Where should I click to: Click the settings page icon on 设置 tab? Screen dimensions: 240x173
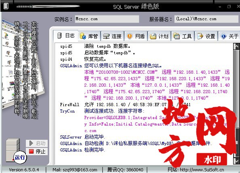click(200, 36)
